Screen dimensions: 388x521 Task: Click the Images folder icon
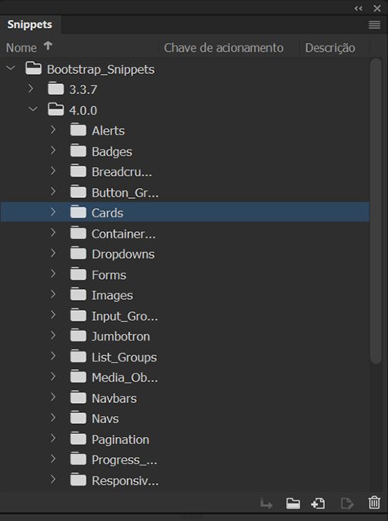point(79,294)
